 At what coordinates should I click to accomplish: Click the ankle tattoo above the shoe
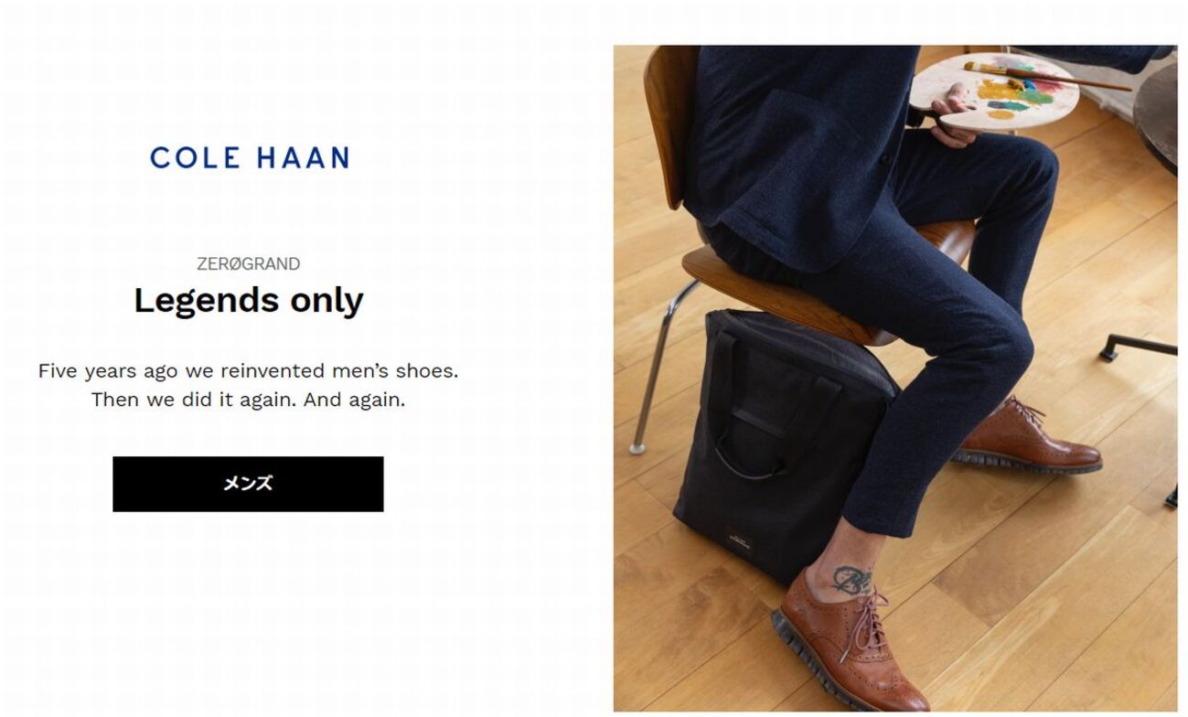851,579
